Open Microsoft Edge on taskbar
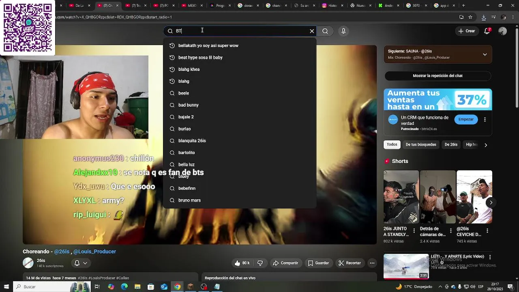This screenshot has height=292, width=519. (x=124, y=287)
